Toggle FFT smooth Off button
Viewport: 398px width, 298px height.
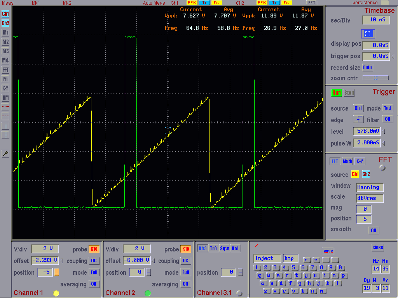(374, 230)
